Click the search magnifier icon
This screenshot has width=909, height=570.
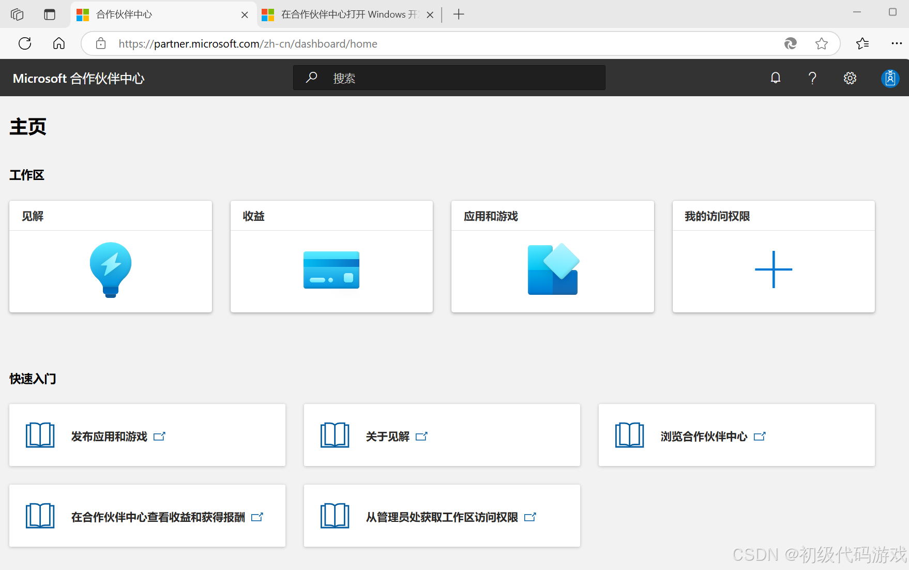click(x=311, y=78)
